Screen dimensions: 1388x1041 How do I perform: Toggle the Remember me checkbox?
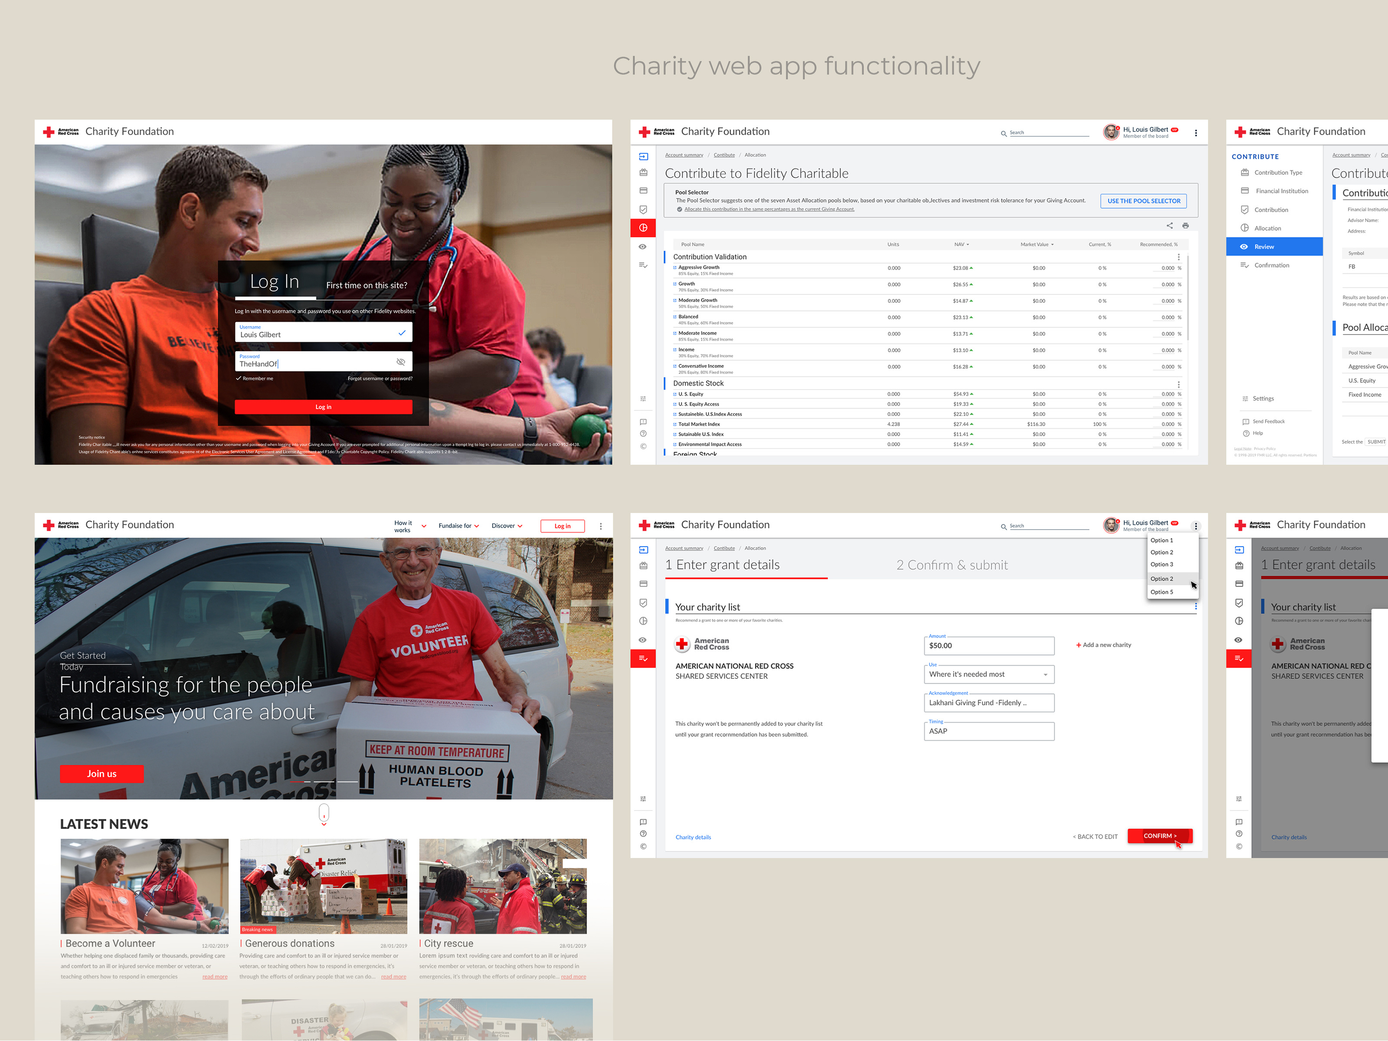point(239,378)
